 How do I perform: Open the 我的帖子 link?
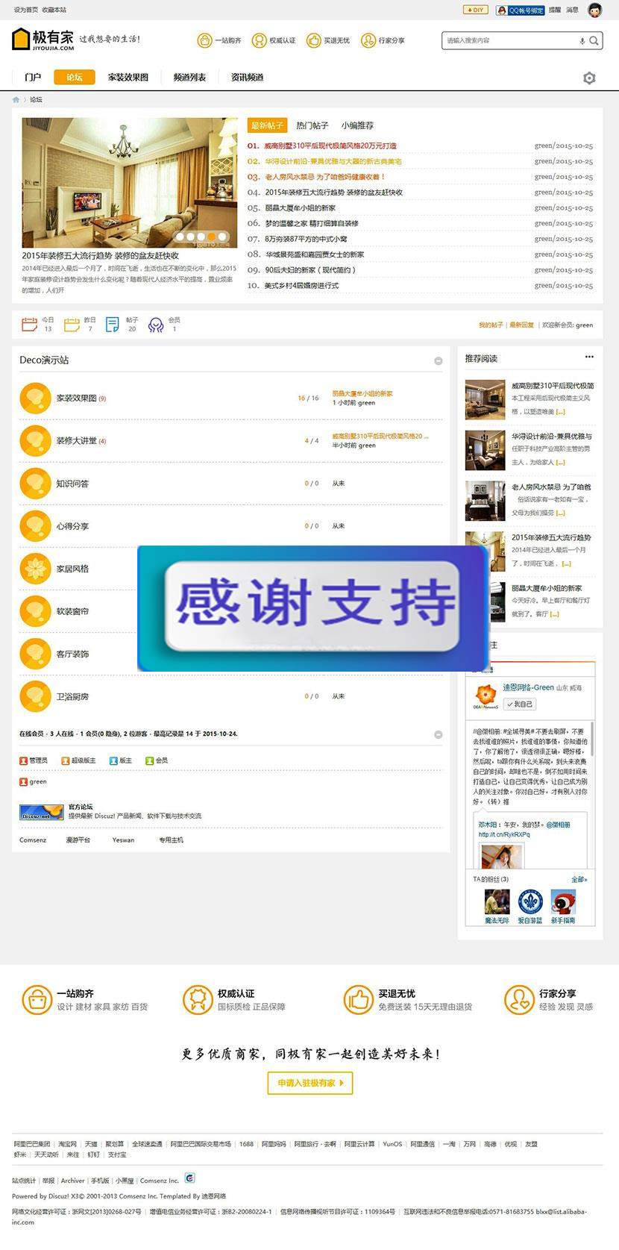tap(491, 325)
